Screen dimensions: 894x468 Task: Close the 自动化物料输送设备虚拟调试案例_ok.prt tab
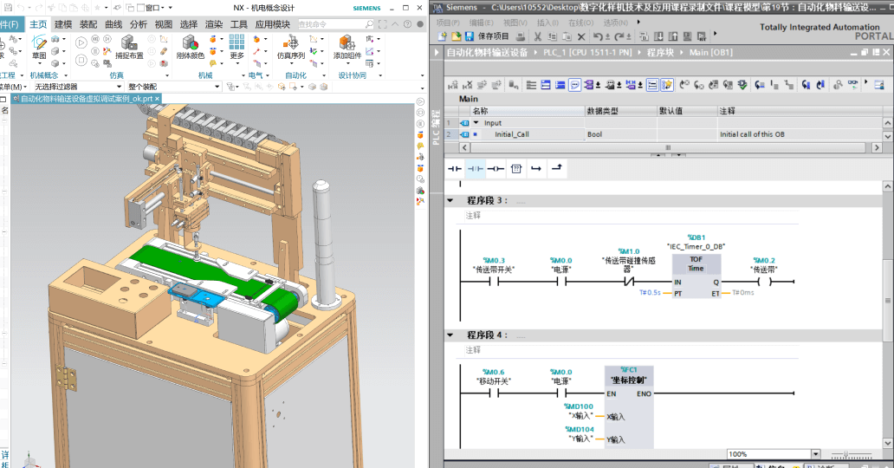pyautogui.click(x=157, y=99)
